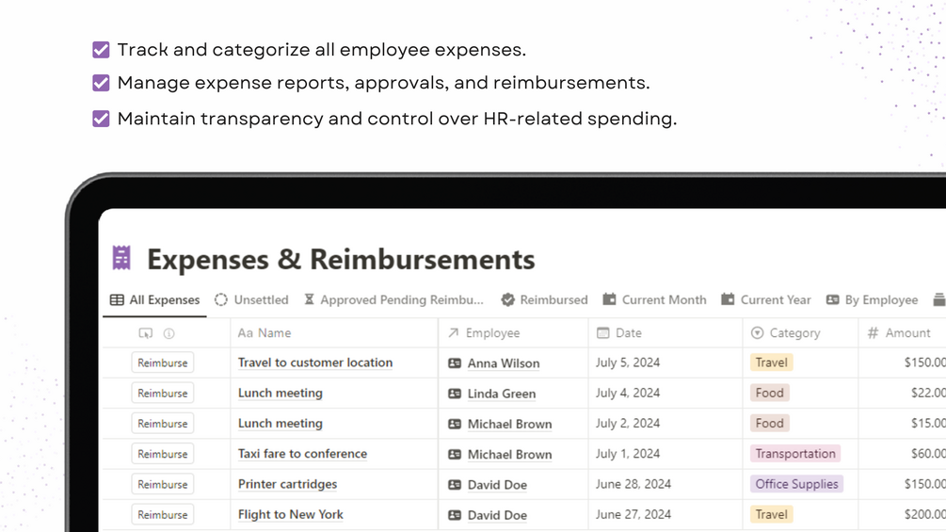Toggle checkbox for Manage expense reports line

pos(101,83)
